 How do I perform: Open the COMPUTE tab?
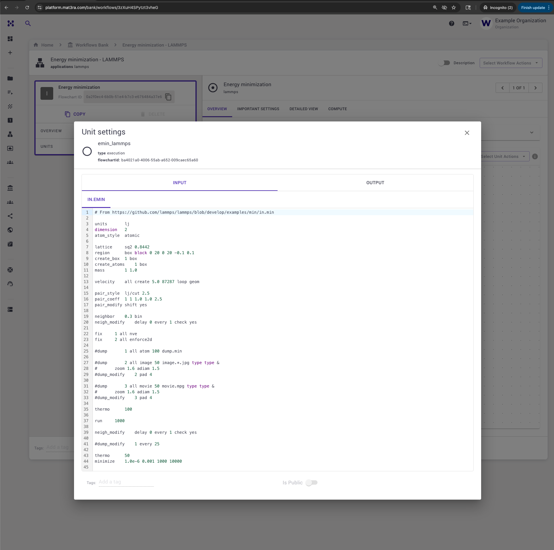click(337, 109)
